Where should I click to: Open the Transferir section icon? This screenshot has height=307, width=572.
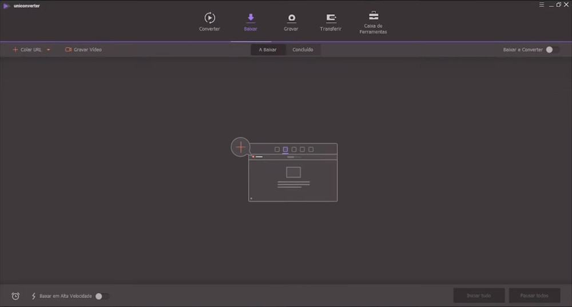331,18
